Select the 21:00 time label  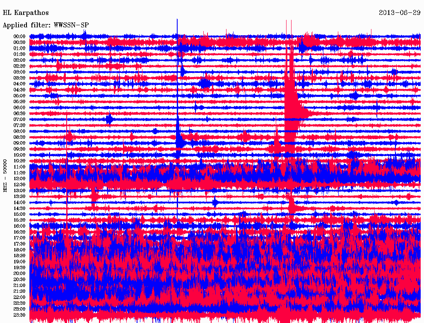pyautogui.click(x=19, y=285)
